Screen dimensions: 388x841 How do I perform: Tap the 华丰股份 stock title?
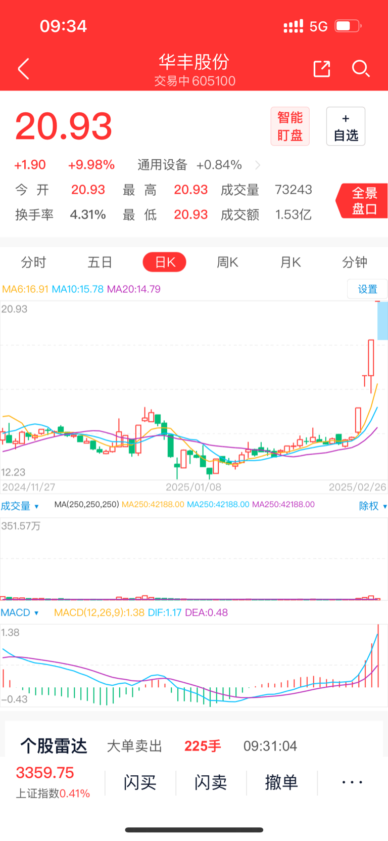coord(194,62)
